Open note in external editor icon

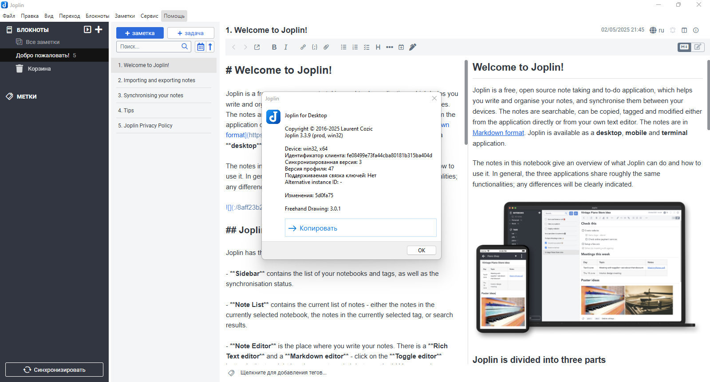(257, 47)
